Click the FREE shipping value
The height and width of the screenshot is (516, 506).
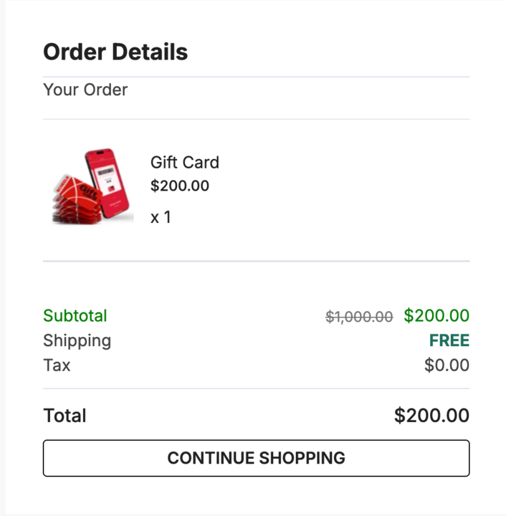(x=449, y=340)
